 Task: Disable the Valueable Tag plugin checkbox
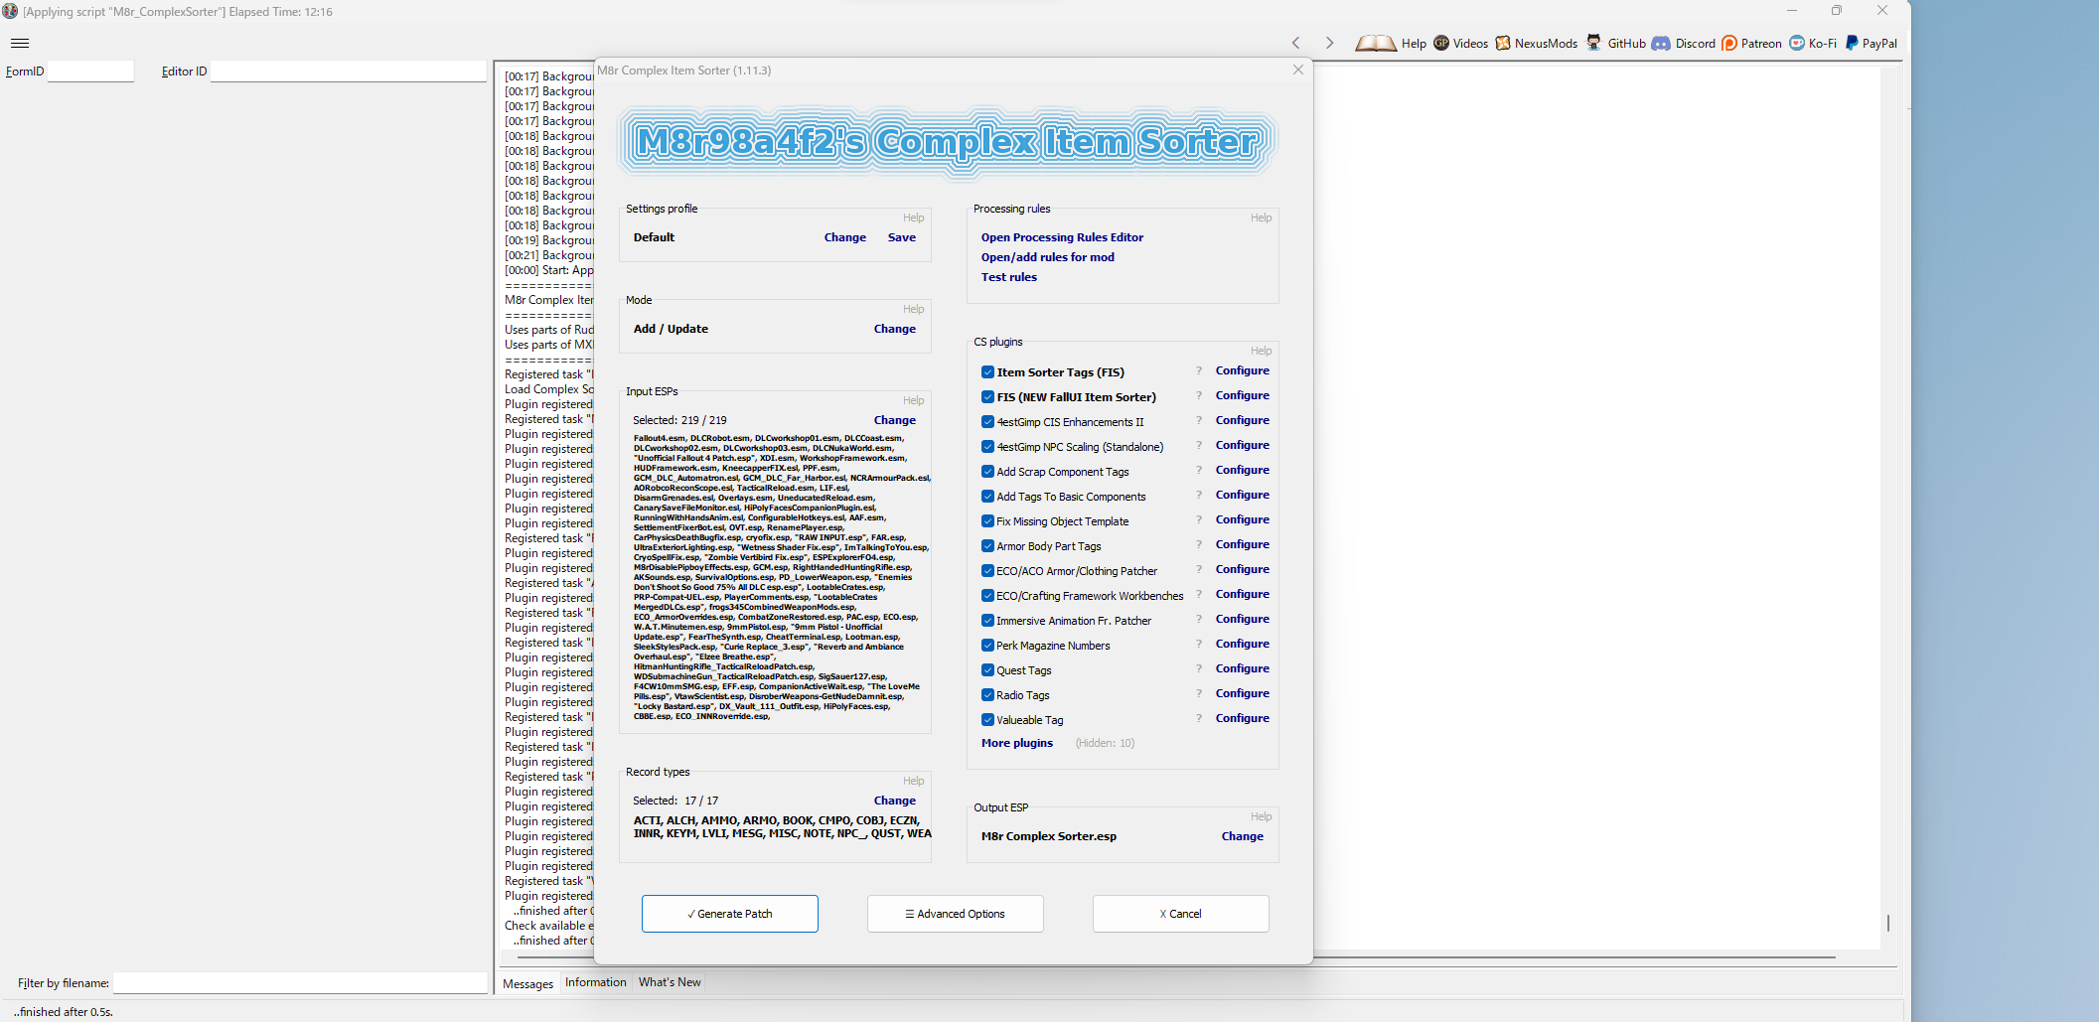pyautogui.click(x=987, y=720)
